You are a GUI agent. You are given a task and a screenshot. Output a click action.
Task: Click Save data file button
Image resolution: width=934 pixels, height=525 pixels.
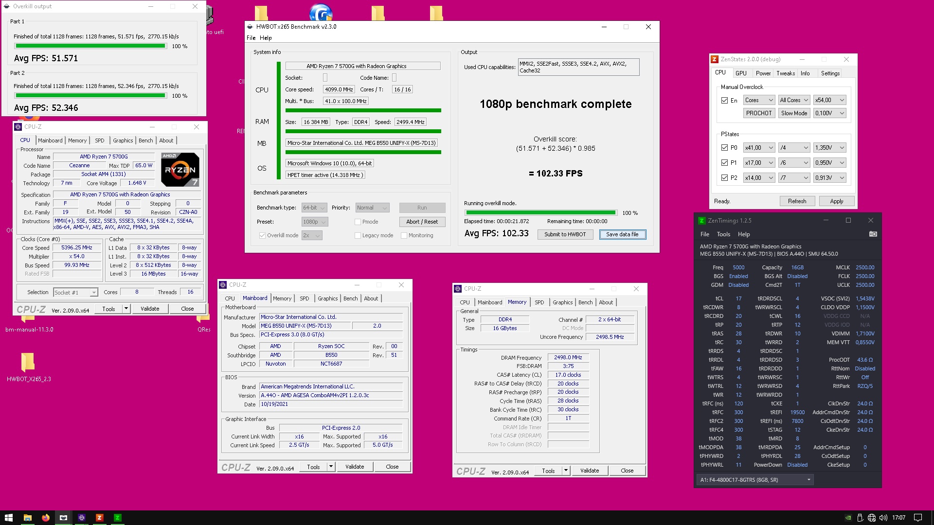coord(622,234)
